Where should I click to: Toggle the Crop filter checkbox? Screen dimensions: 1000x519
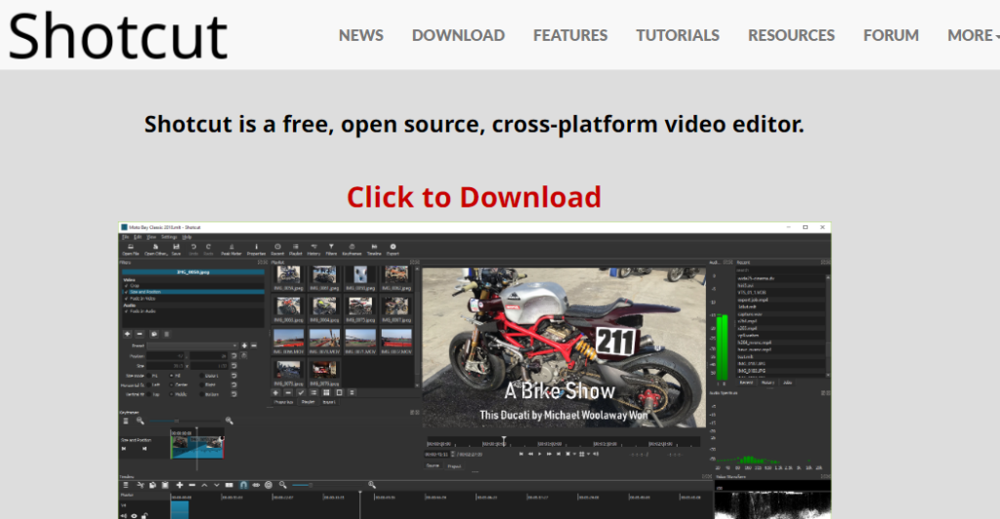click(126, 286)
